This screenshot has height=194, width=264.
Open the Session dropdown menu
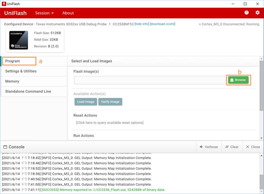[44, 13]
